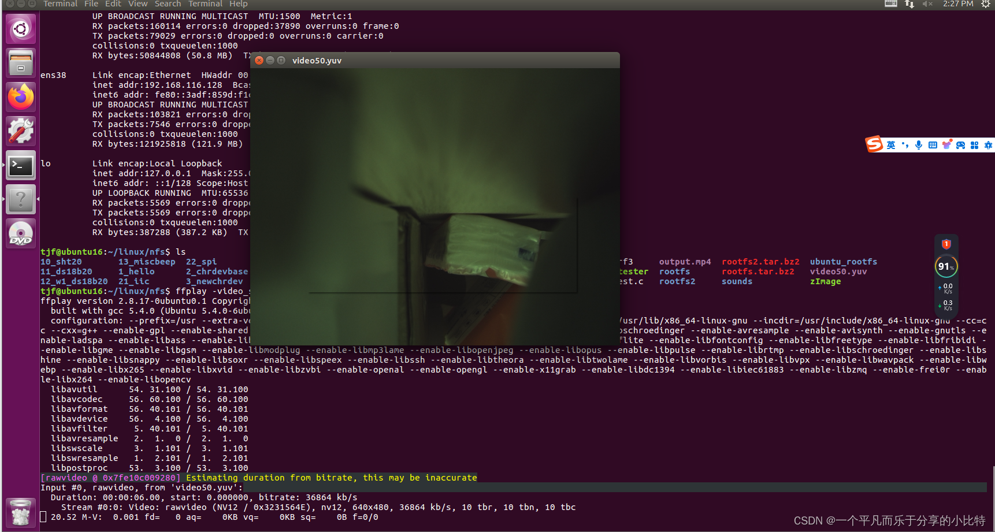Image resolution: width=995 pixels, height=532 pixels.
Task: Click the download speed indicator
Action: (946, 305)
